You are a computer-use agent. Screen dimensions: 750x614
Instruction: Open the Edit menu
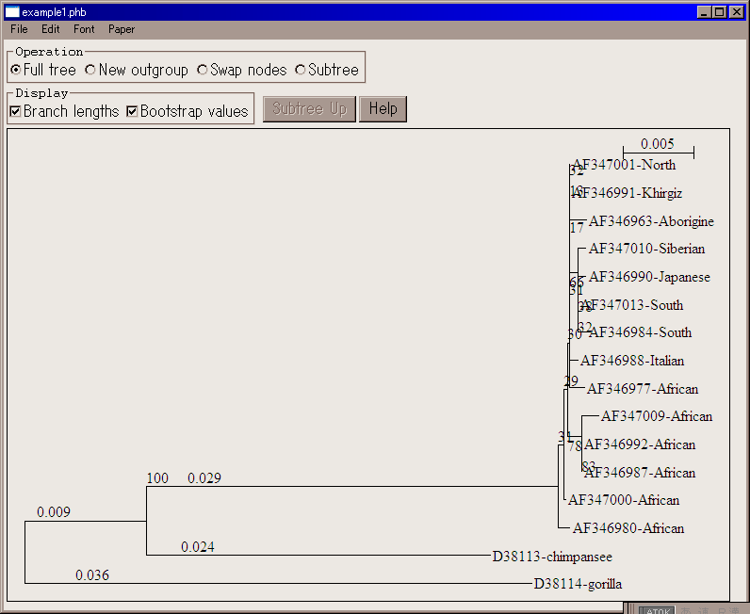(x=50, y=29)
